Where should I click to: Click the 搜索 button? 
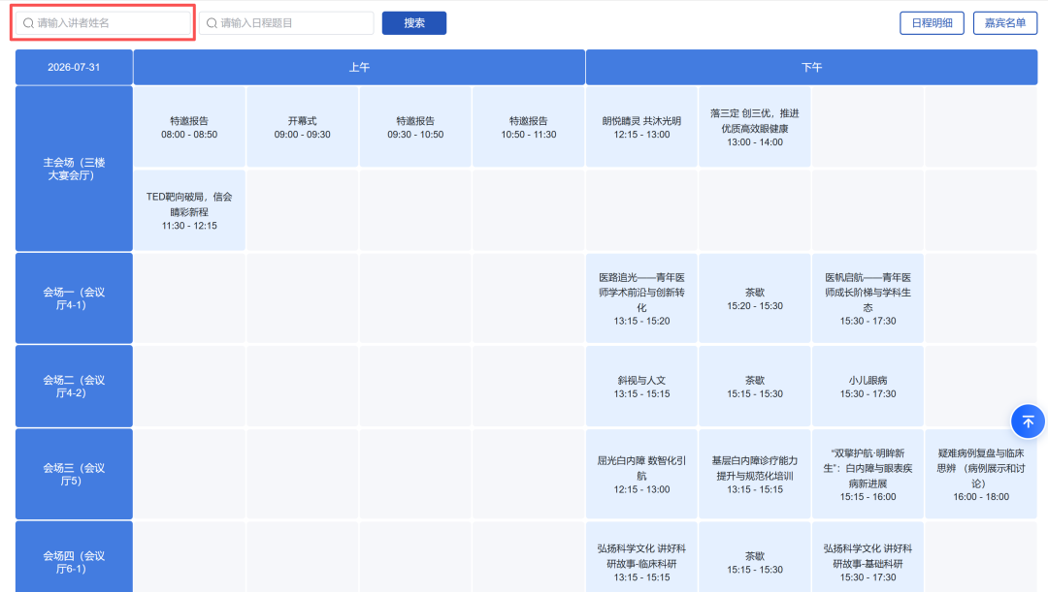[x=413, y=22]
